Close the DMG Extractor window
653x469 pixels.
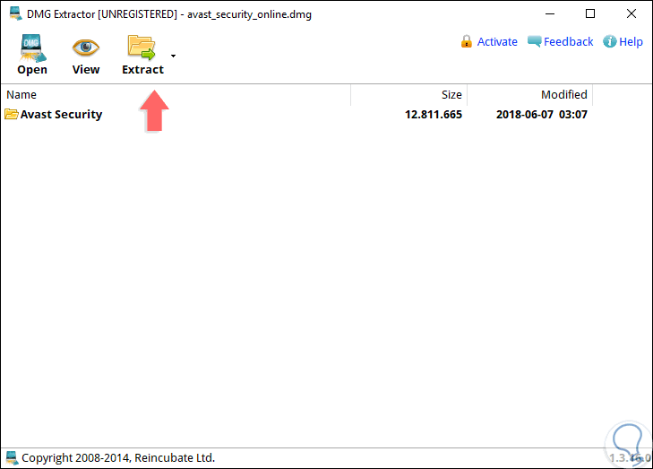click(x=632, y=13)
